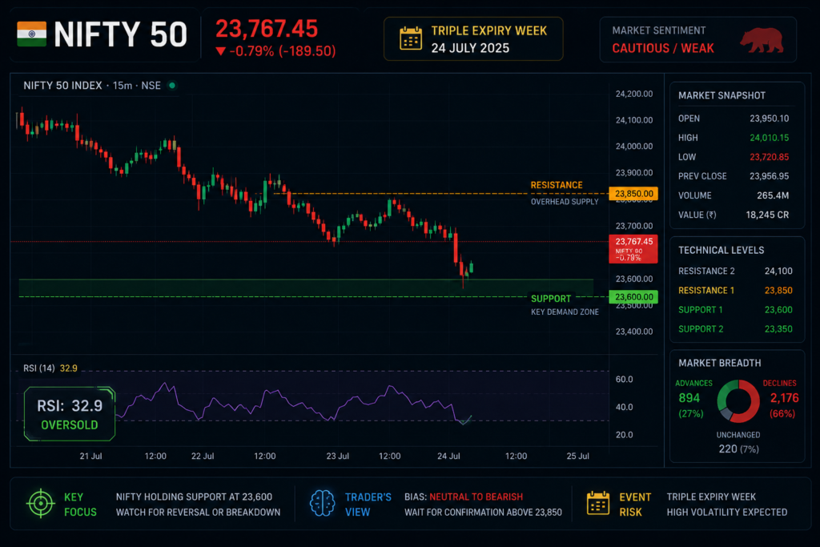Click the OVERHEAD SUPPLY chart label
Screen dimensions: 820x547
(565, 202)
